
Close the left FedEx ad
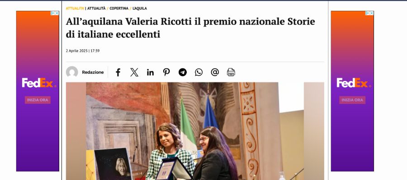click(x=57, y=13)
